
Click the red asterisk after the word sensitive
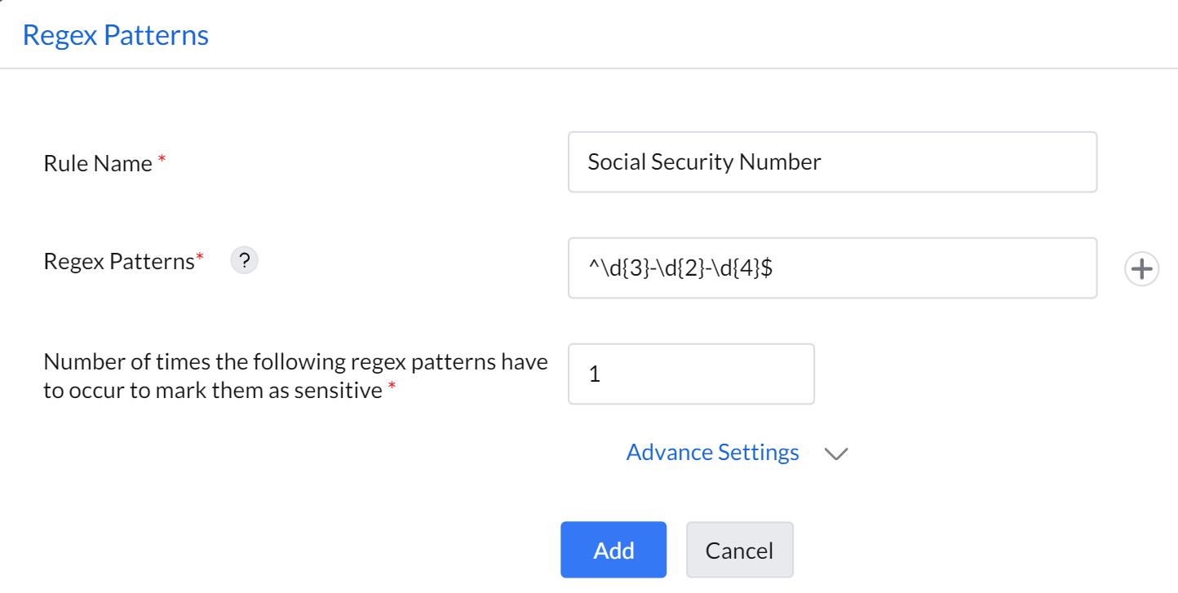point(392,388)
